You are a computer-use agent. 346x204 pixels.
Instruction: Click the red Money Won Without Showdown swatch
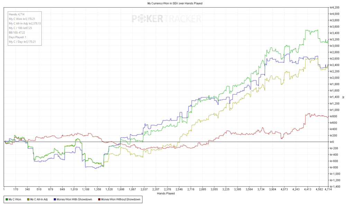(99, 199)
